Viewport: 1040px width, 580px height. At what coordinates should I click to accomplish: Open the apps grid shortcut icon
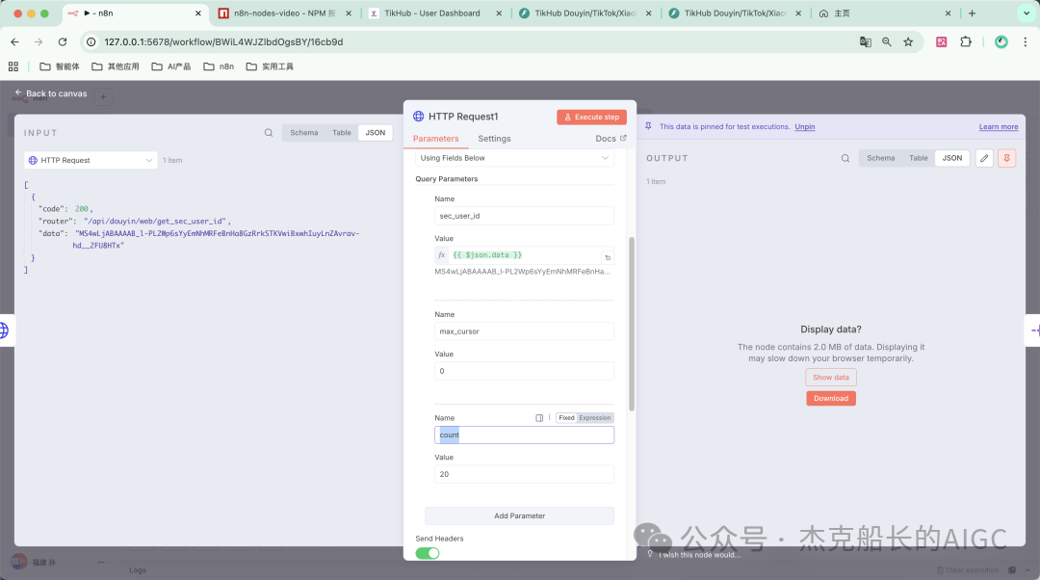pos(13,66)
